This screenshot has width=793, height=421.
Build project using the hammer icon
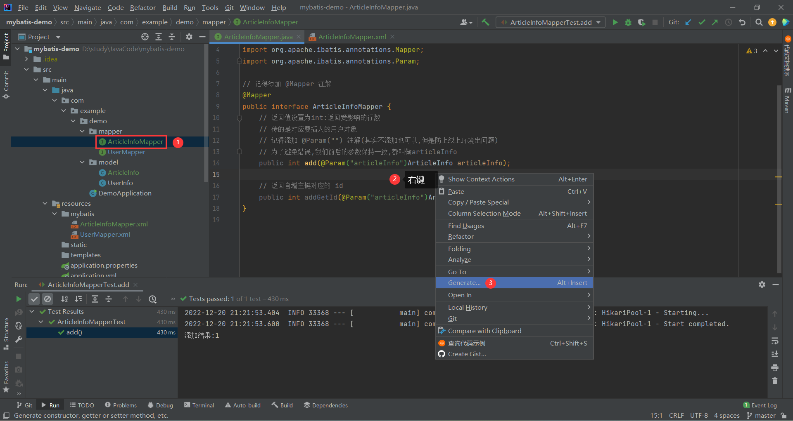tap(485, 22)
